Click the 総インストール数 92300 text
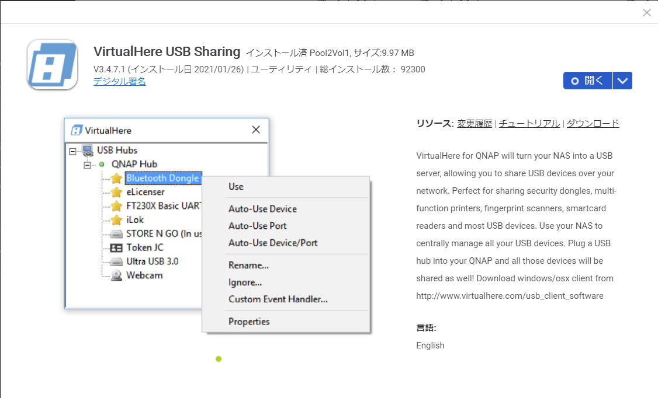658x398 pixels. 372,69
